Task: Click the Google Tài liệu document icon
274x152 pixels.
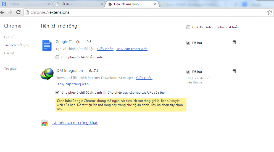Action: (47, 45)
